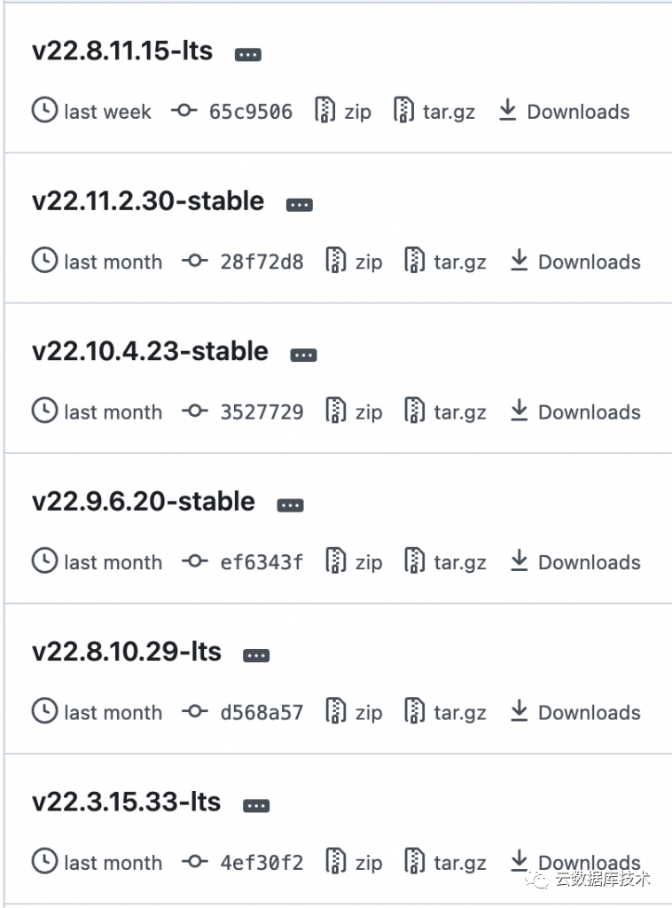Click the commit icon beside 3527729
Screen dimensions: 672x908
[x=194, y=411]
